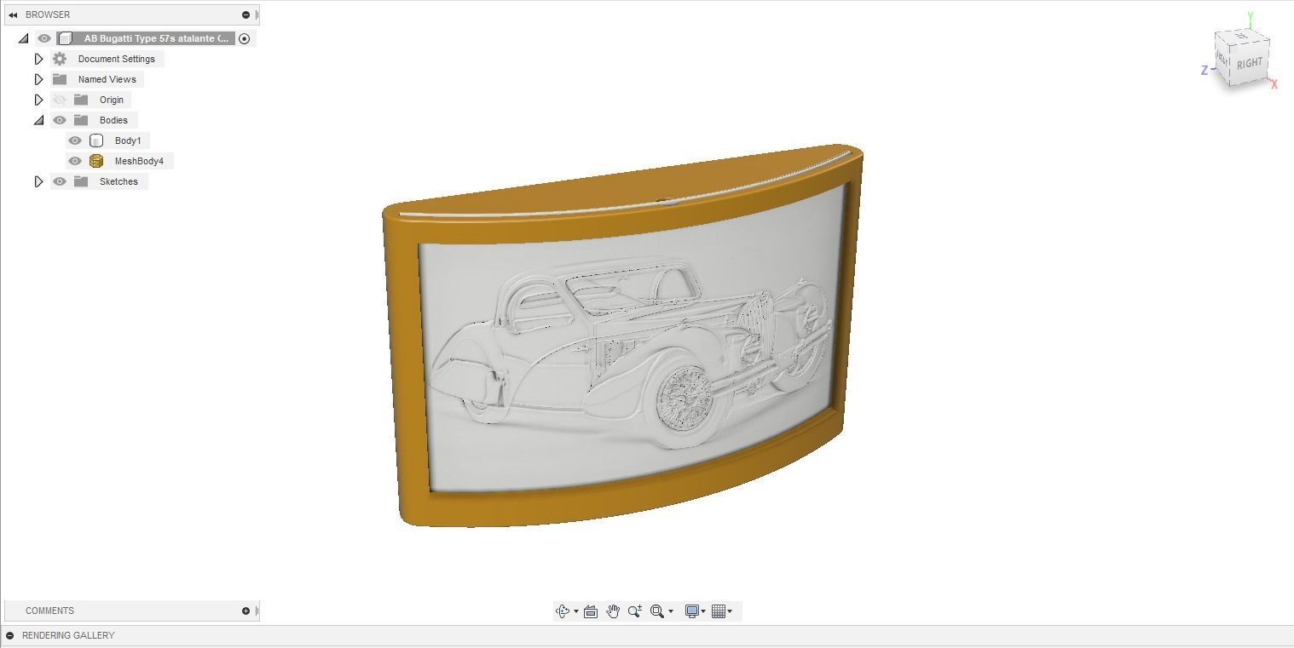This screenshot has width=1294, height=648.
Task: Click the Grid and Snaps icon
Action: click(x=718, y=611)
